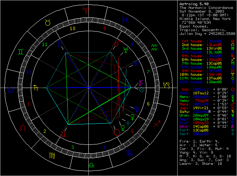This screenshot has height=176, width=237.
Task: Click the 'Vert: 29Sco59' row
Action: (x=207, y=134)
